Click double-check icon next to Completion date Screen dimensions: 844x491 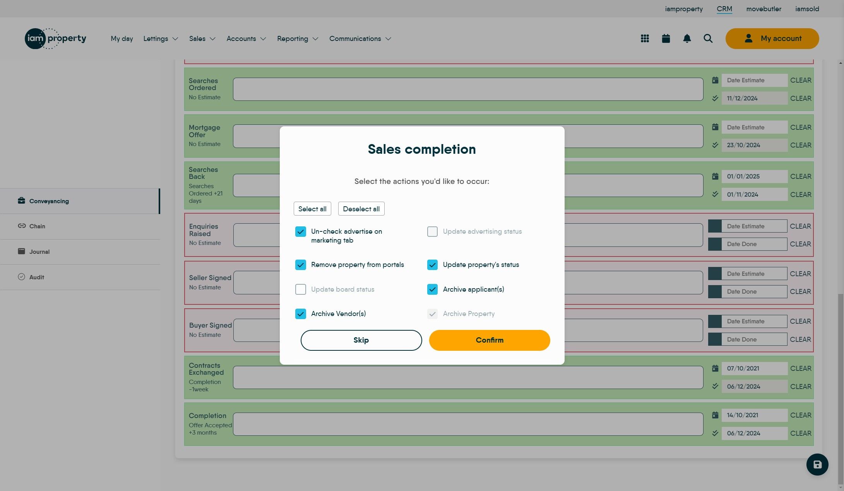tap(715, 433)
